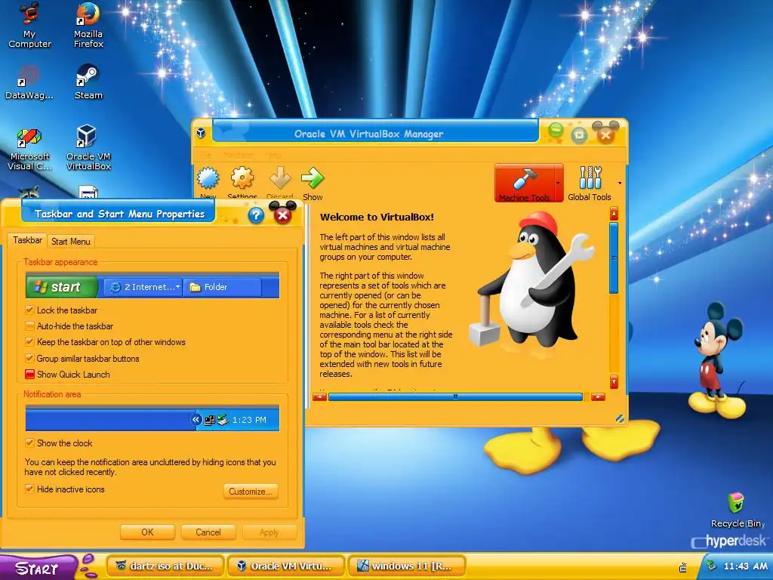Open Settings from the VirtualBox toolbar
773x580 pixels.
(x=242, y=183)
